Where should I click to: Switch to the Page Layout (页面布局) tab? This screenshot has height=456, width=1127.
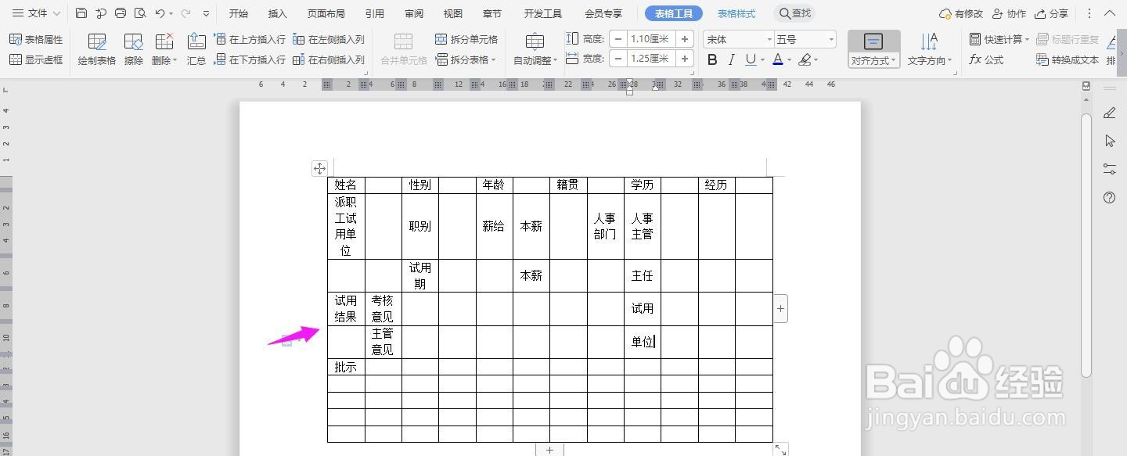point(326,13)
